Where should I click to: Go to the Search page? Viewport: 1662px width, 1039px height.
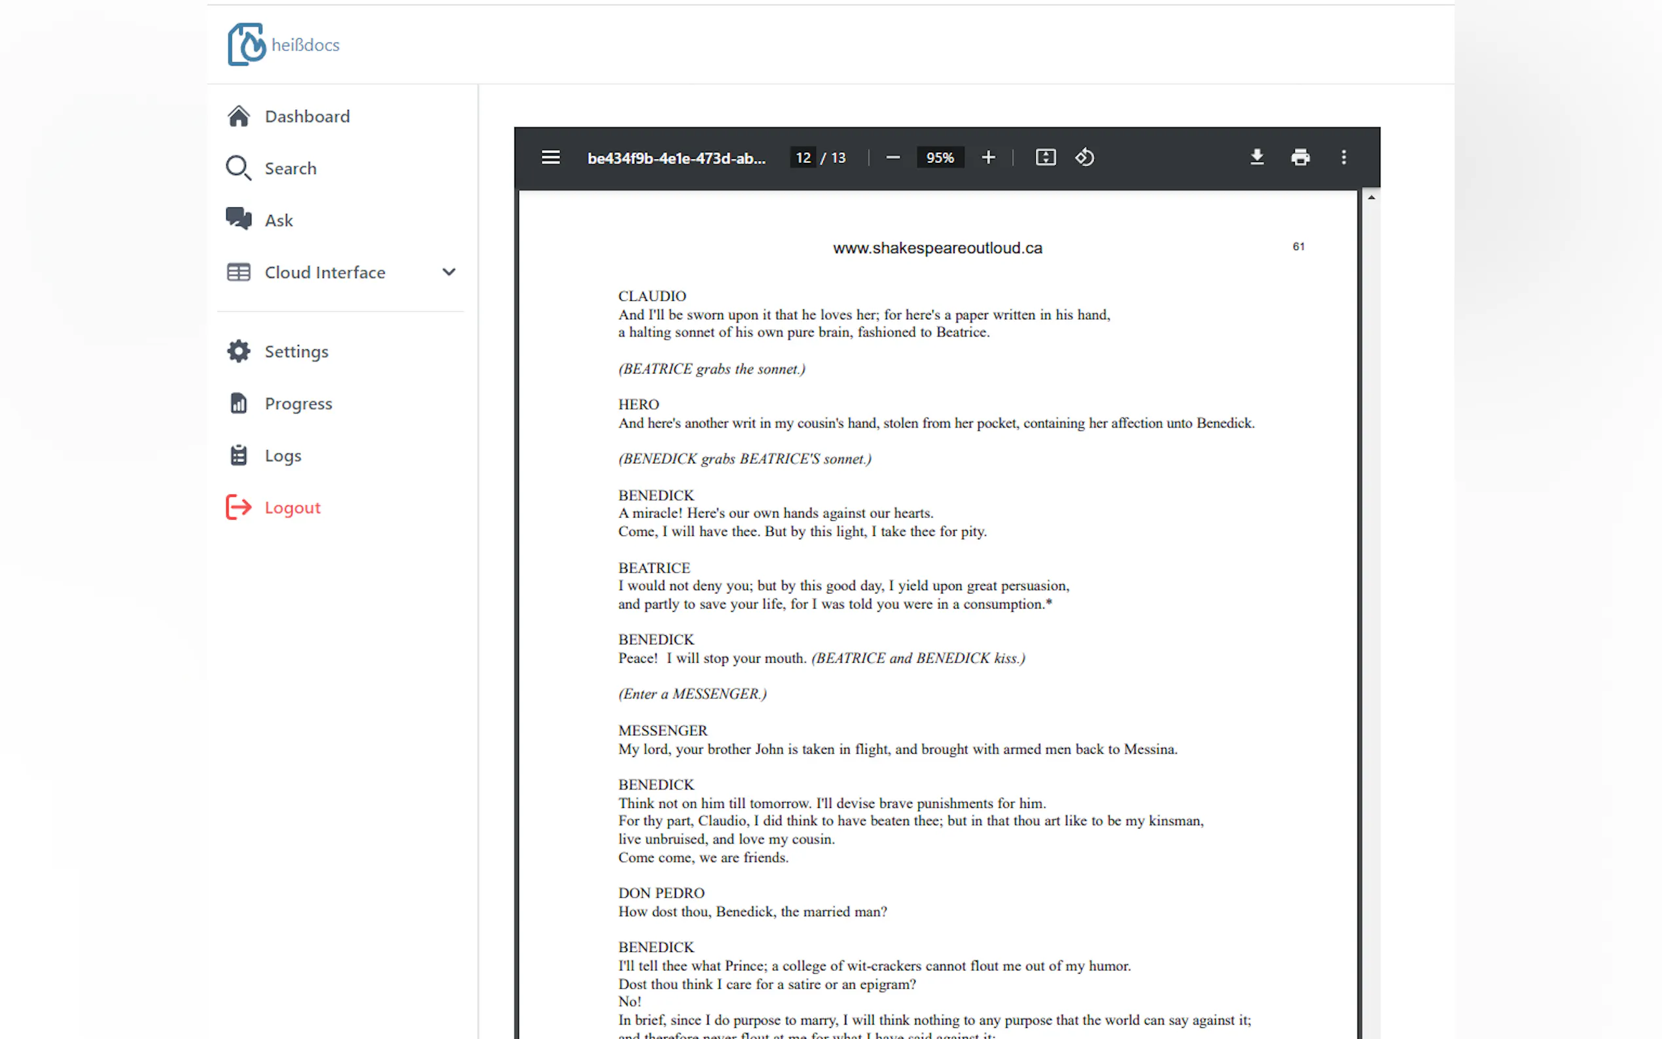[290, 168]
